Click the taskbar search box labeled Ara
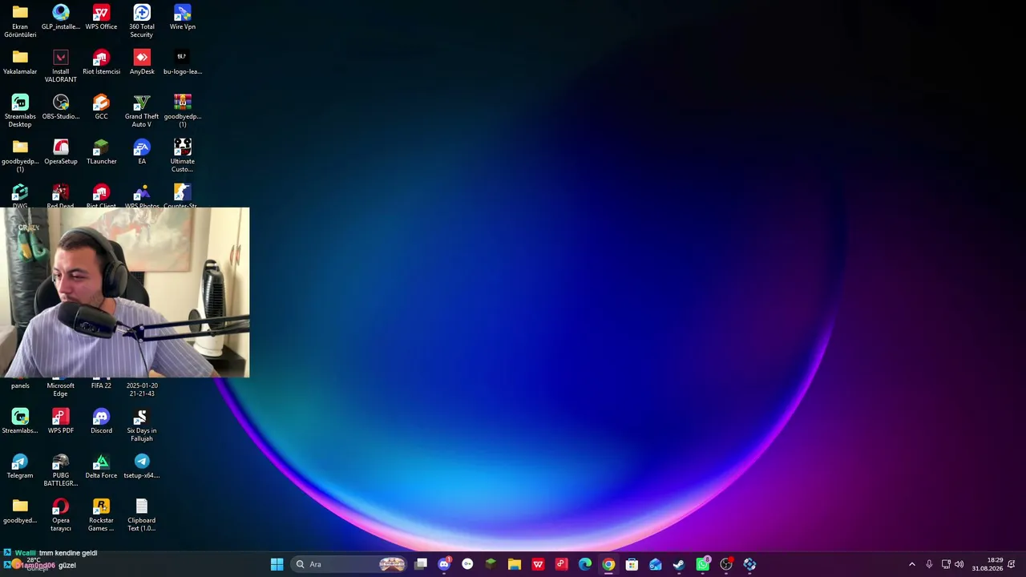Image resolution: width=1026 pixels, height=577 pixels. 349,564
